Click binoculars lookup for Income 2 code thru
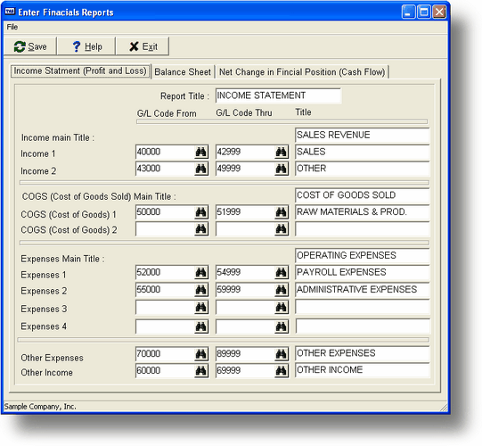 (x=281, y=169)
